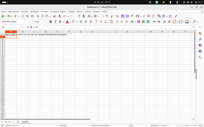Toggle underline formatting
Screen dimensions: 204x127
[60, 22]
